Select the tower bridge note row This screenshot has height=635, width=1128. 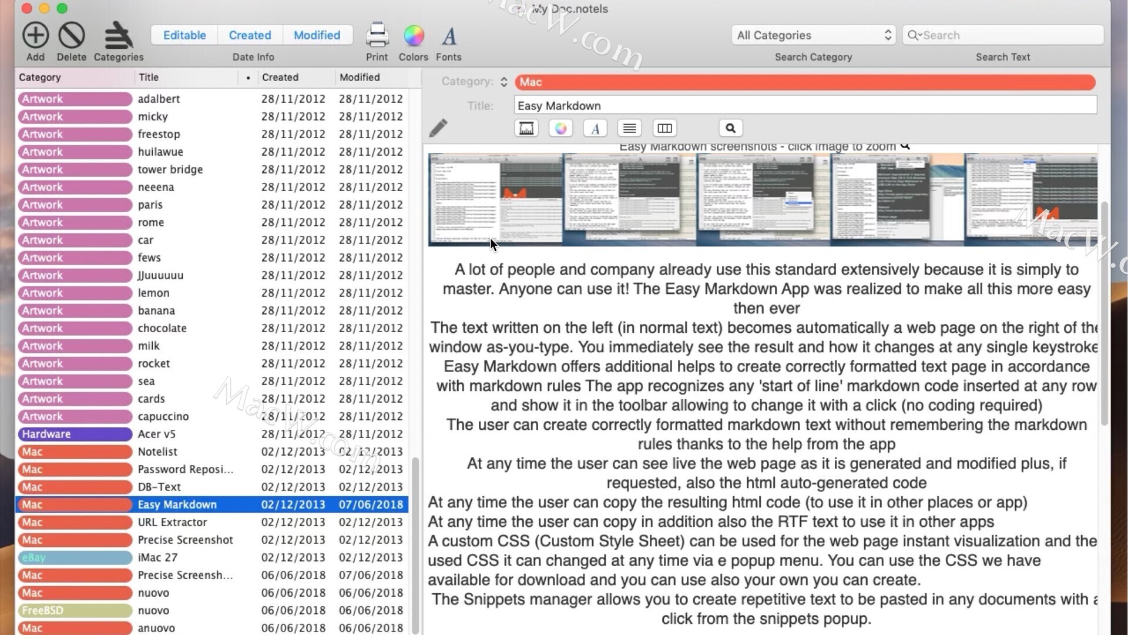[x=211, y=169]
